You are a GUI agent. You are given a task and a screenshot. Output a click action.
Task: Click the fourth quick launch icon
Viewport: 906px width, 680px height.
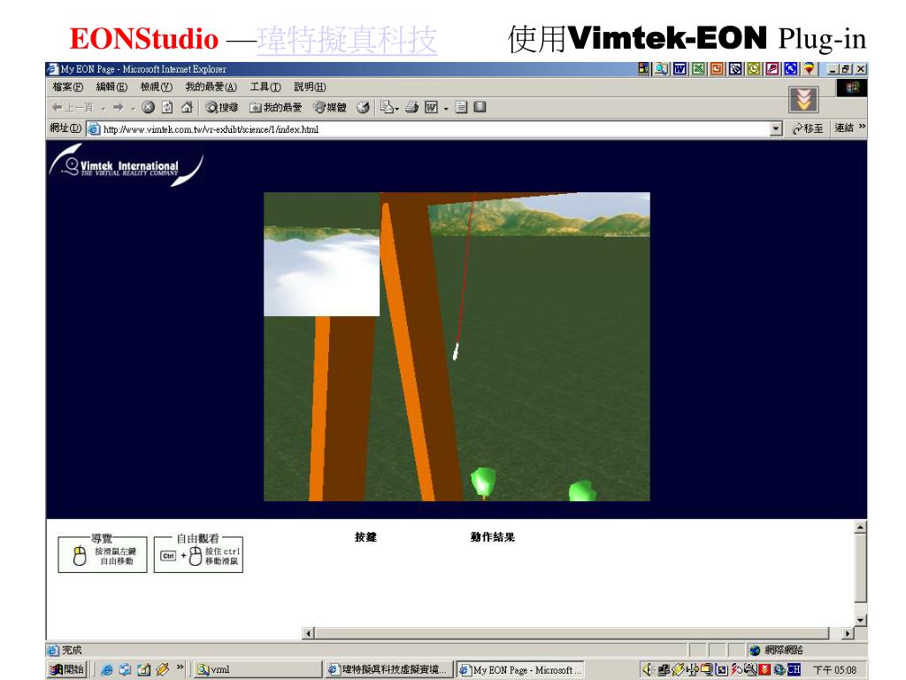point(163,670)
